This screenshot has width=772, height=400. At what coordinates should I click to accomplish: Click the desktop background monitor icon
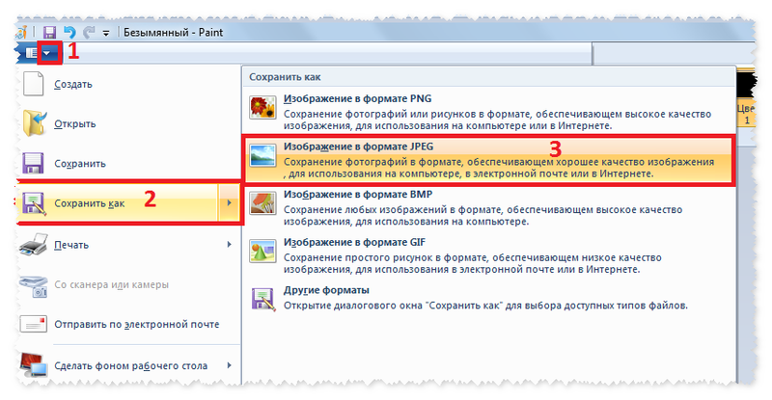click(34, 365)
